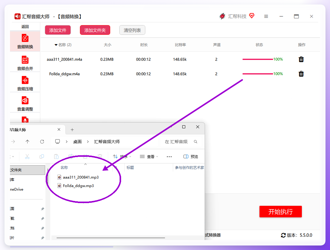Image resolution: width=330 pixels, height=250 pixels.
Task: Open the 音频转换 sidebar tool
Action: coord(25,41)
